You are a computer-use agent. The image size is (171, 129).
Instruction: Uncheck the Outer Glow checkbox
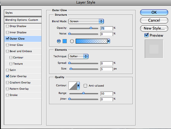[x=7, y=39]
